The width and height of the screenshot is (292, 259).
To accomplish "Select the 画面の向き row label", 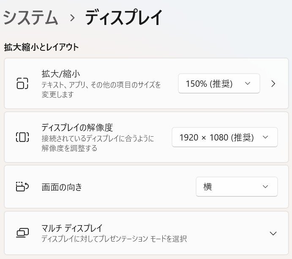I will [x=62, y=187].
